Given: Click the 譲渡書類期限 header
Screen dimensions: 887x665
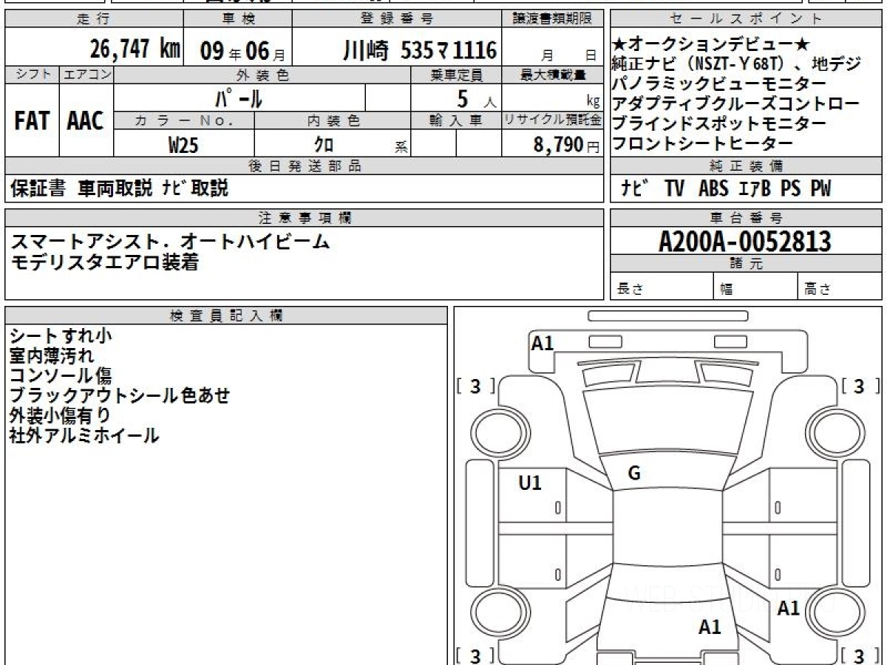Looking at the screenshot, I should pos(553,19).
